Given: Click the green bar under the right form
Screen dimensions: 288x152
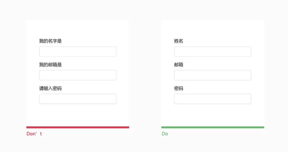Looking at the screenshot, I should pos(212,127).
